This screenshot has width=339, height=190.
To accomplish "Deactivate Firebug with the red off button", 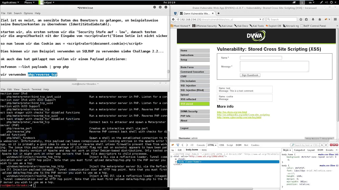I will 337,145.
